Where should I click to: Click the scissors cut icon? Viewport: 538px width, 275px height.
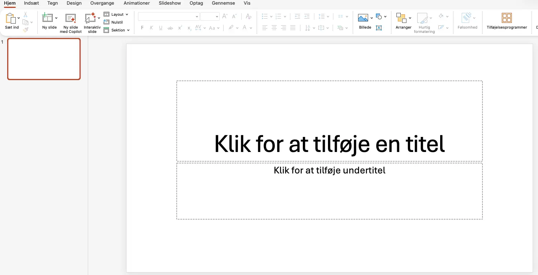tap(25, 15)
